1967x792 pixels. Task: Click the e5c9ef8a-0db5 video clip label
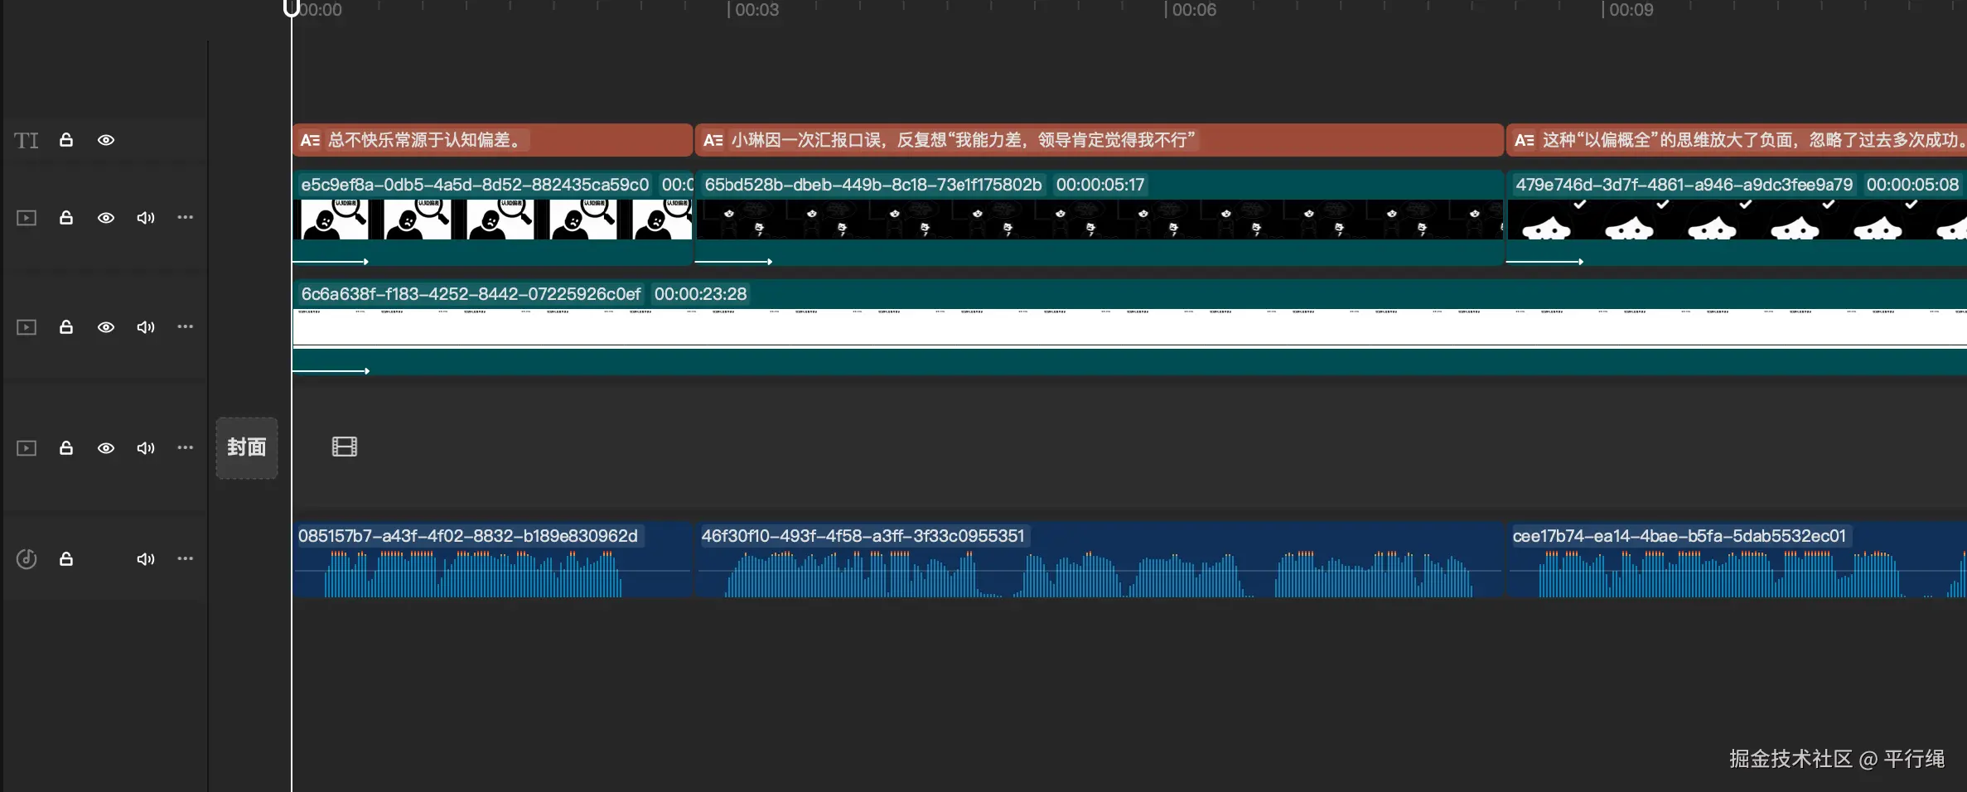point(475,185)
